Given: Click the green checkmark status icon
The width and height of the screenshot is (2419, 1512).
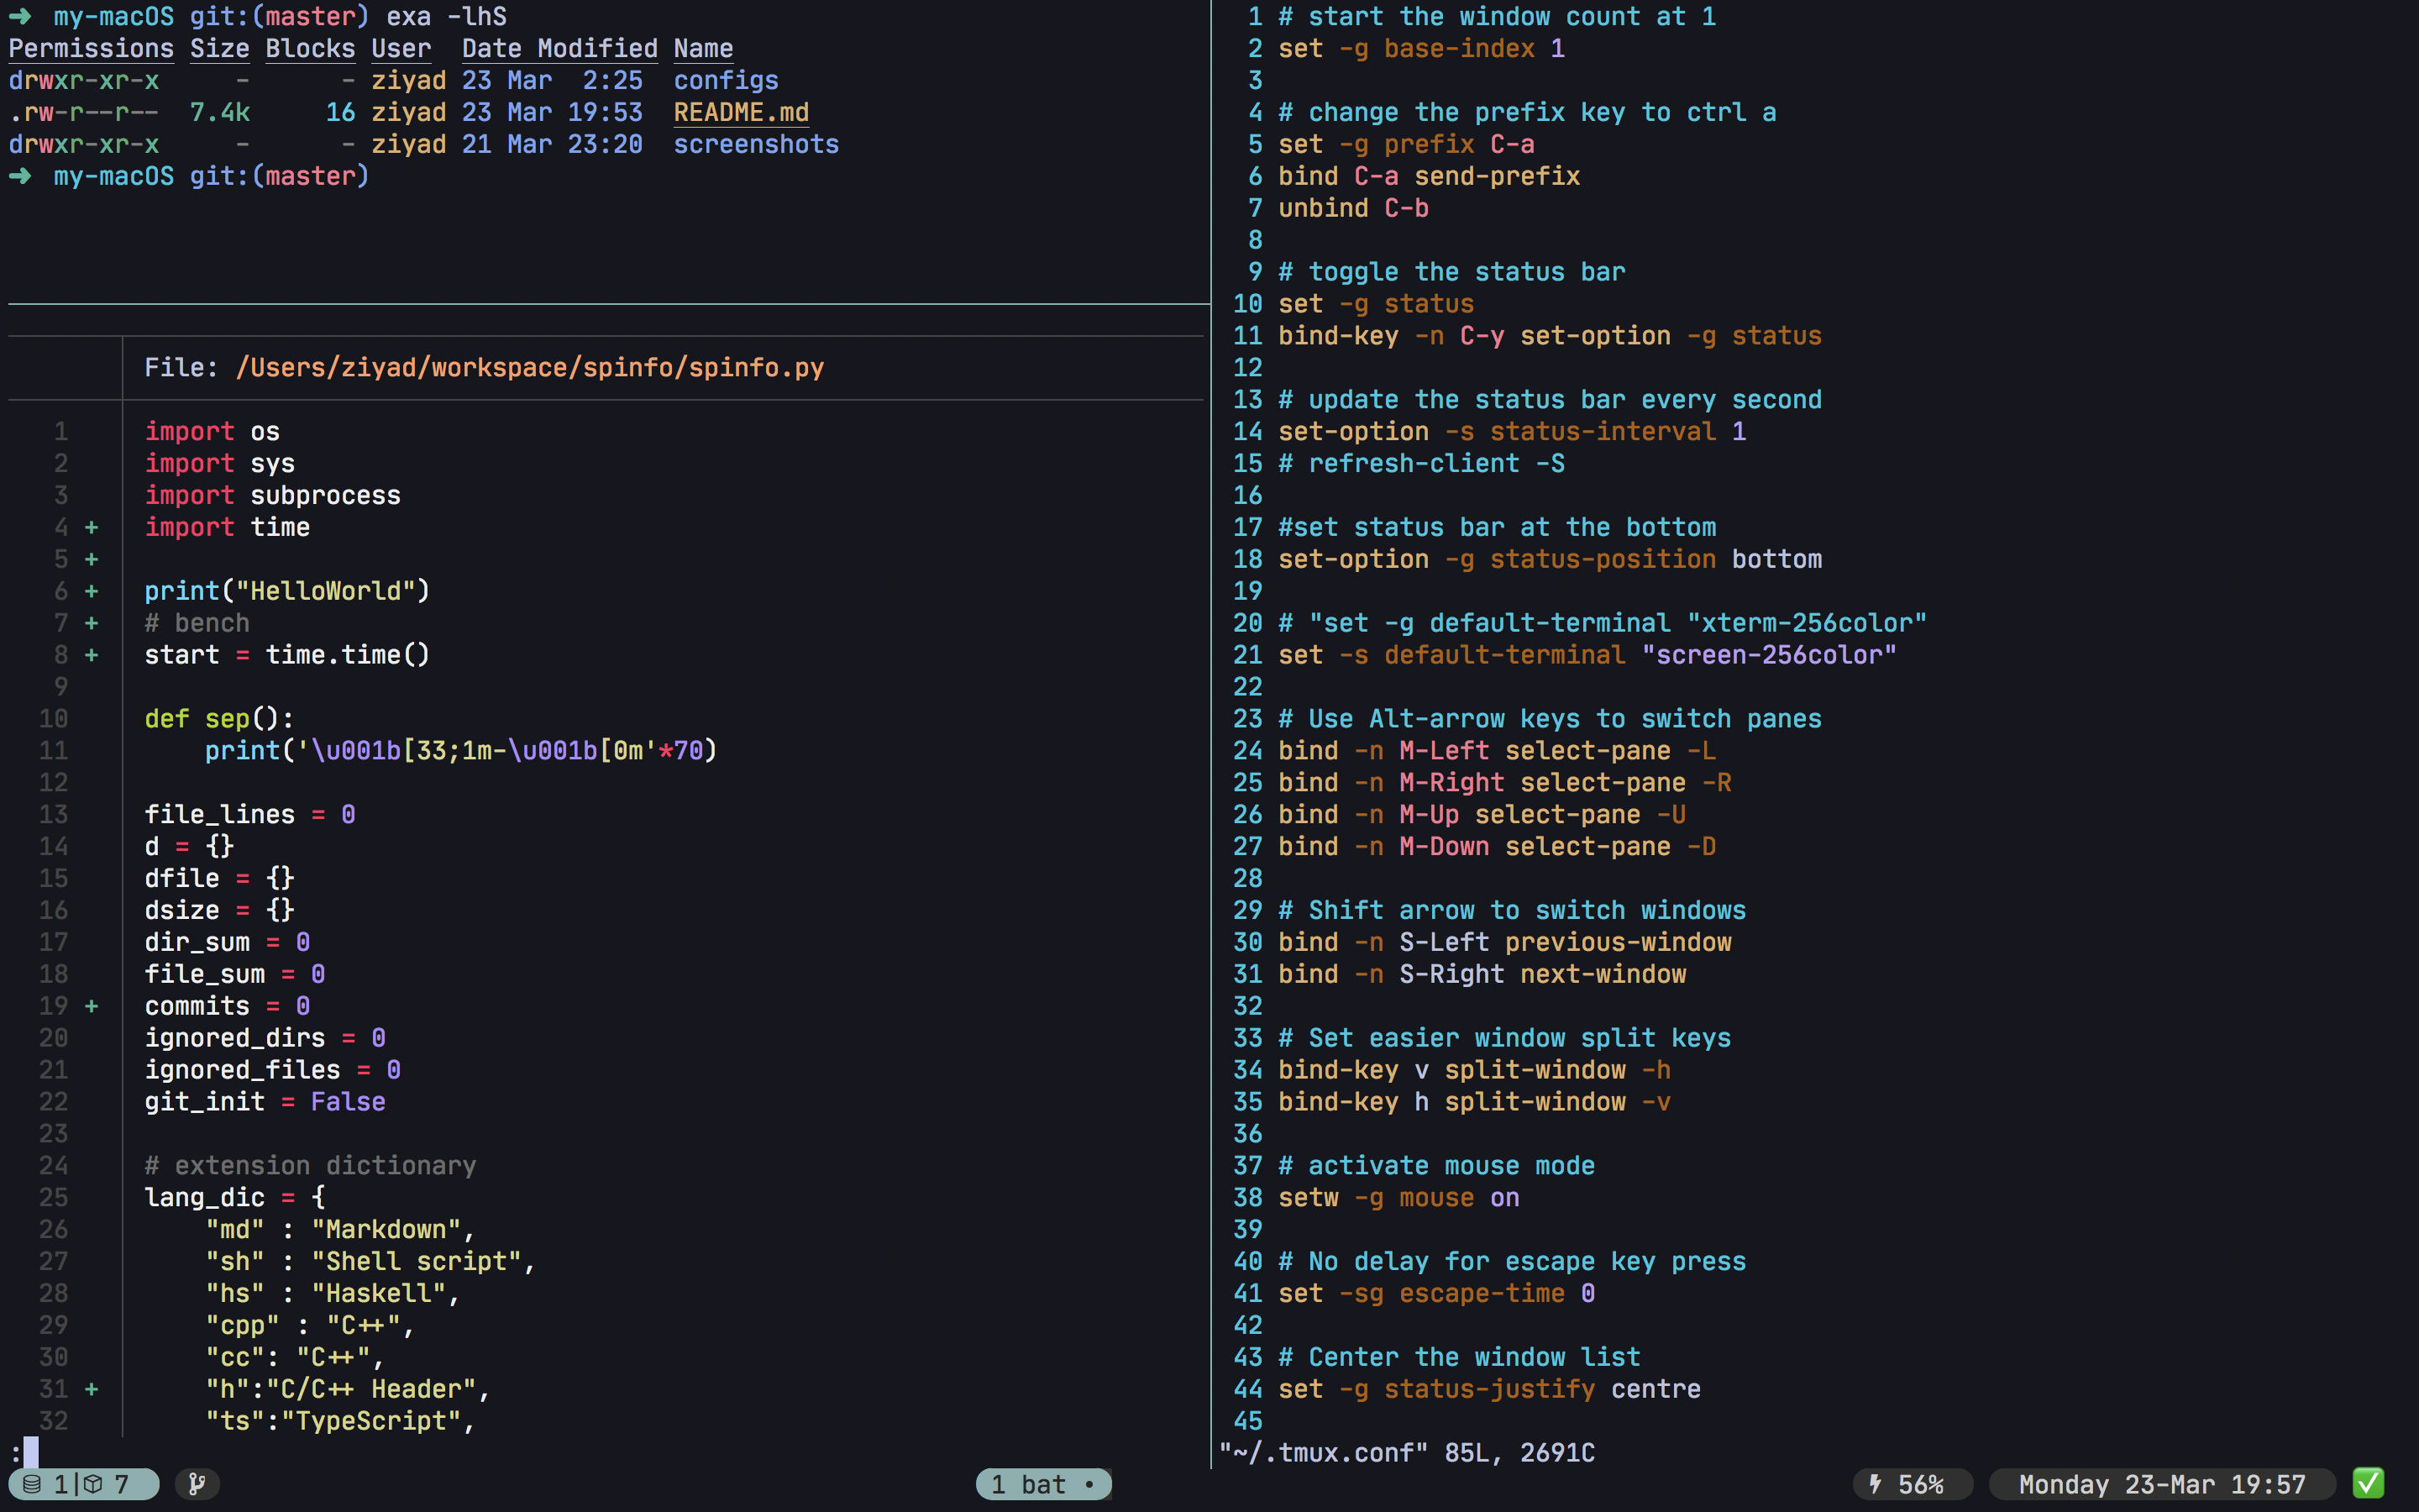Looking at the screenshot, I should point(2368,1483).
